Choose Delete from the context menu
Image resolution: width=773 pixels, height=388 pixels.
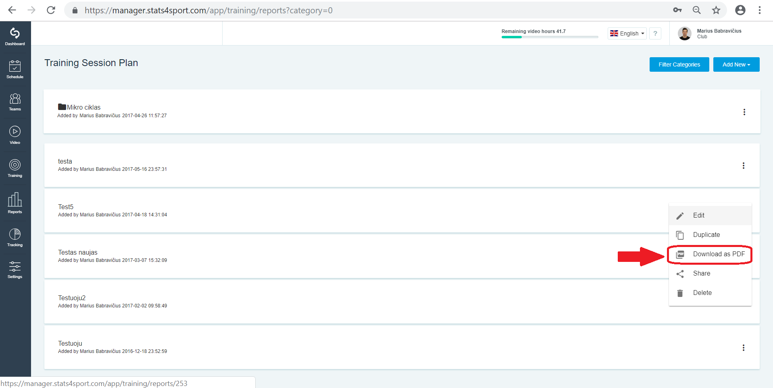point(710,293)
